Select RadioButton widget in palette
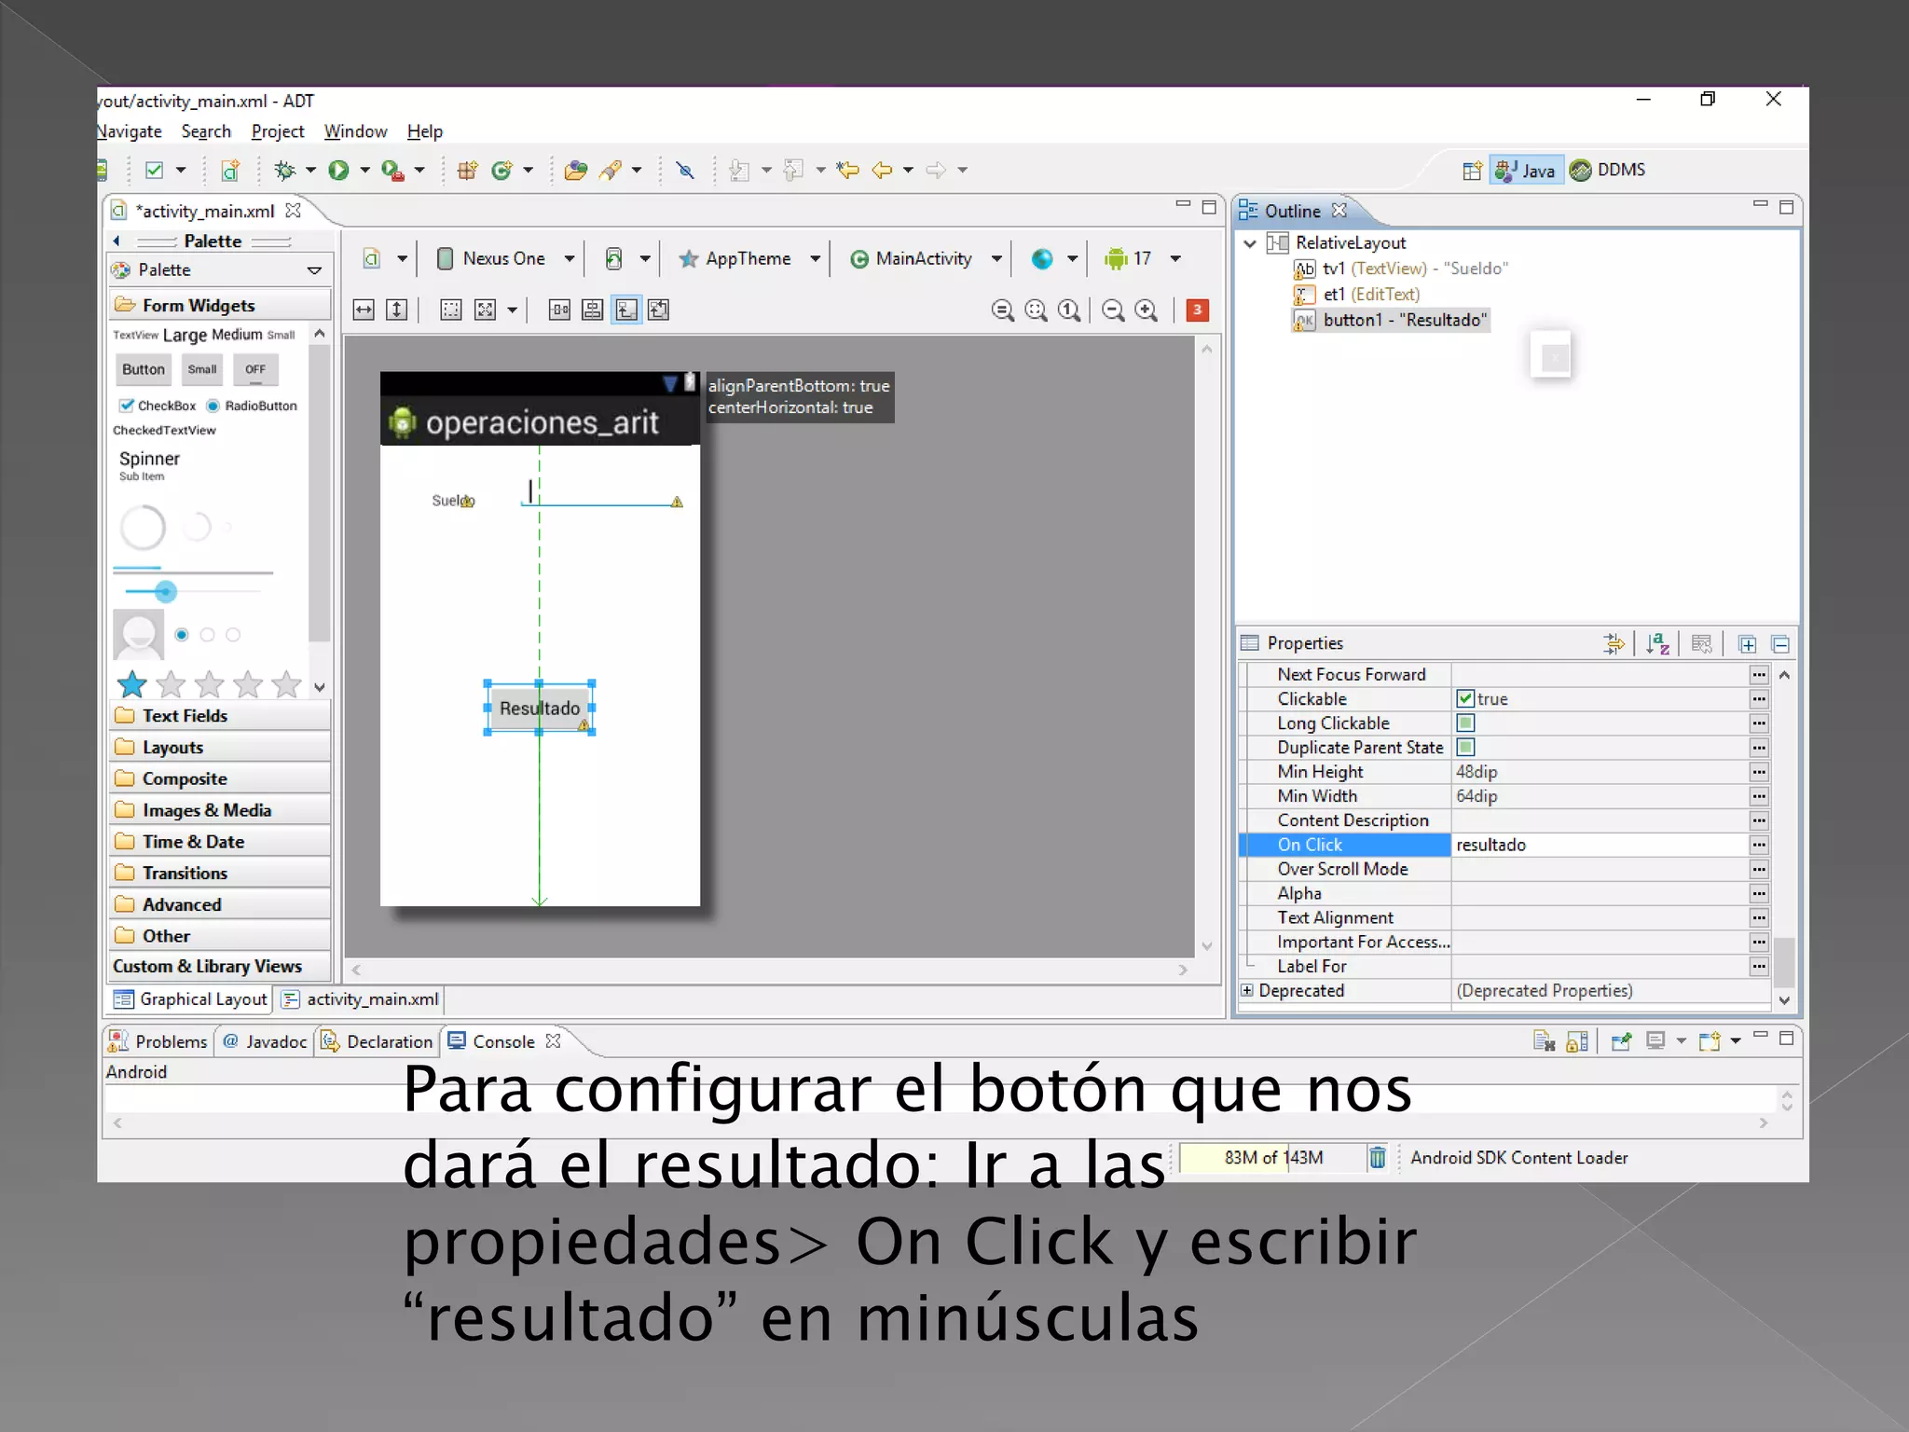The width and height of the screenshot is (1909, 1432). pyautogui.click(x=251, y=406)
